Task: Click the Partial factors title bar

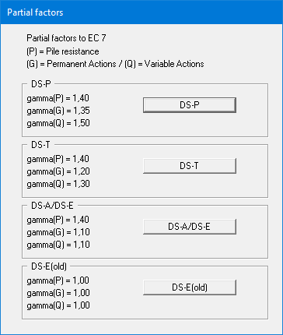Action: 141,12
